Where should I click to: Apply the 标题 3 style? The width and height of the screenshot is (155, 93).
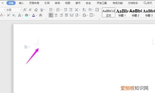click(x=149, y=13)
